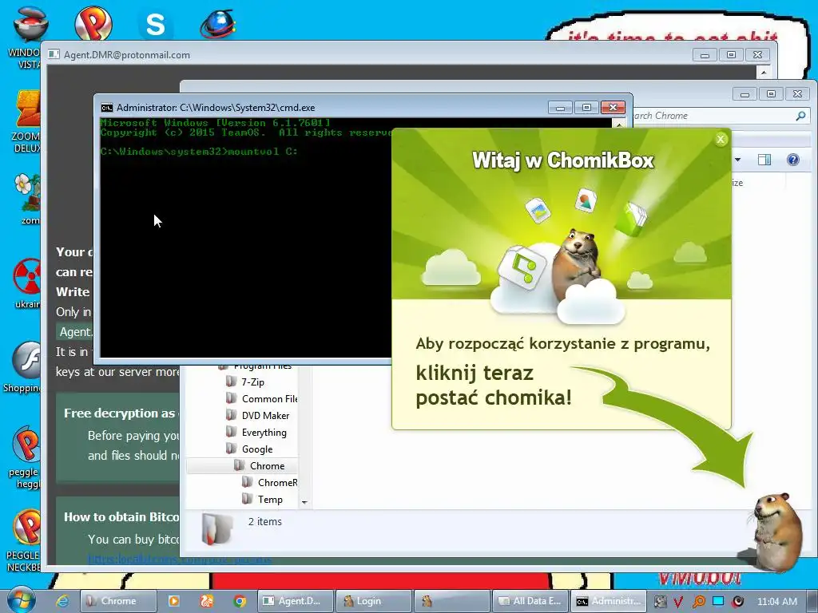Switch to the Login taskbar window

coord(374,601)
